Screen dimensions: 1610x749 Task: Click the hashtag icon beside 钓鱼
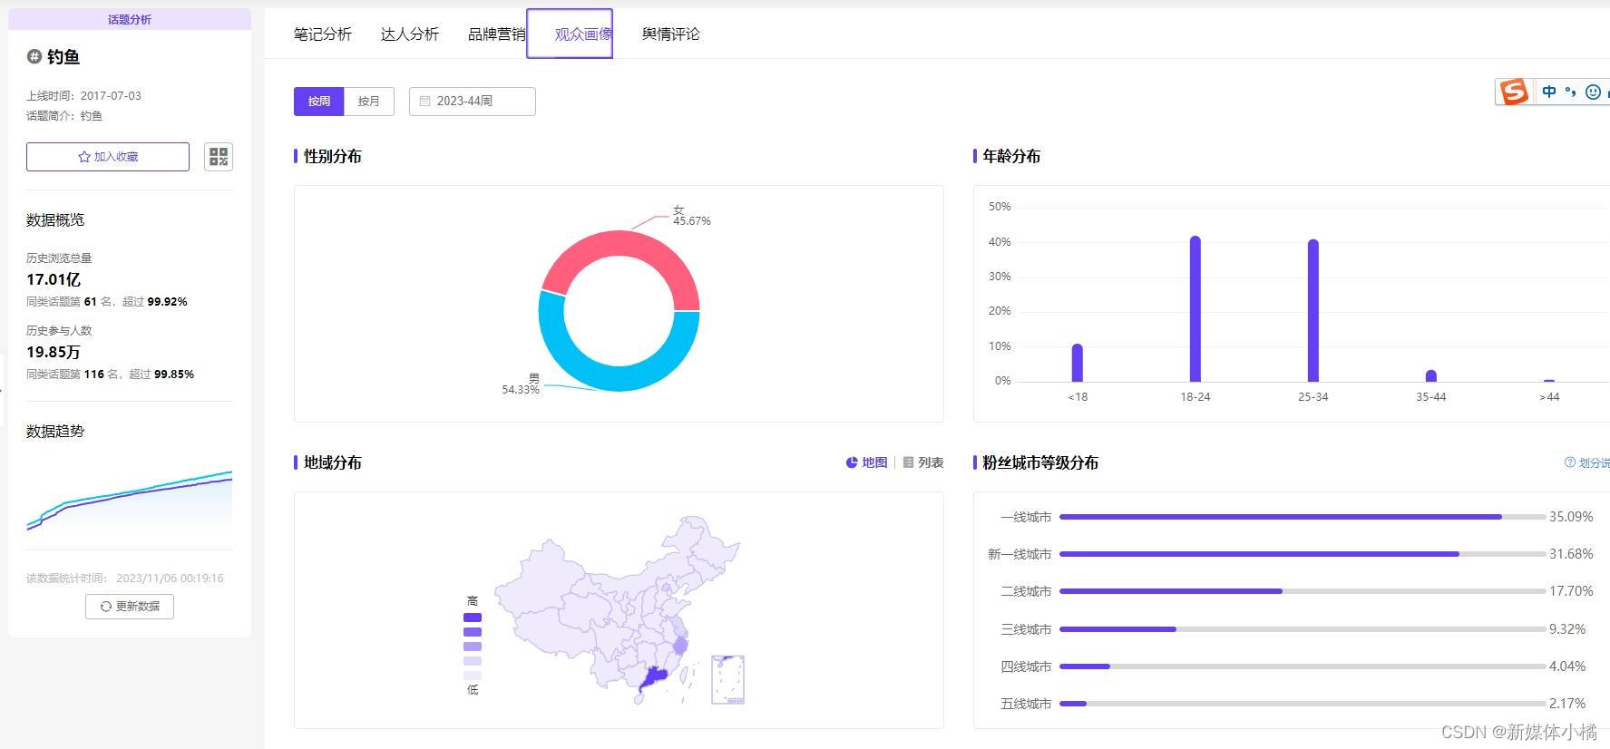point(34,57)
